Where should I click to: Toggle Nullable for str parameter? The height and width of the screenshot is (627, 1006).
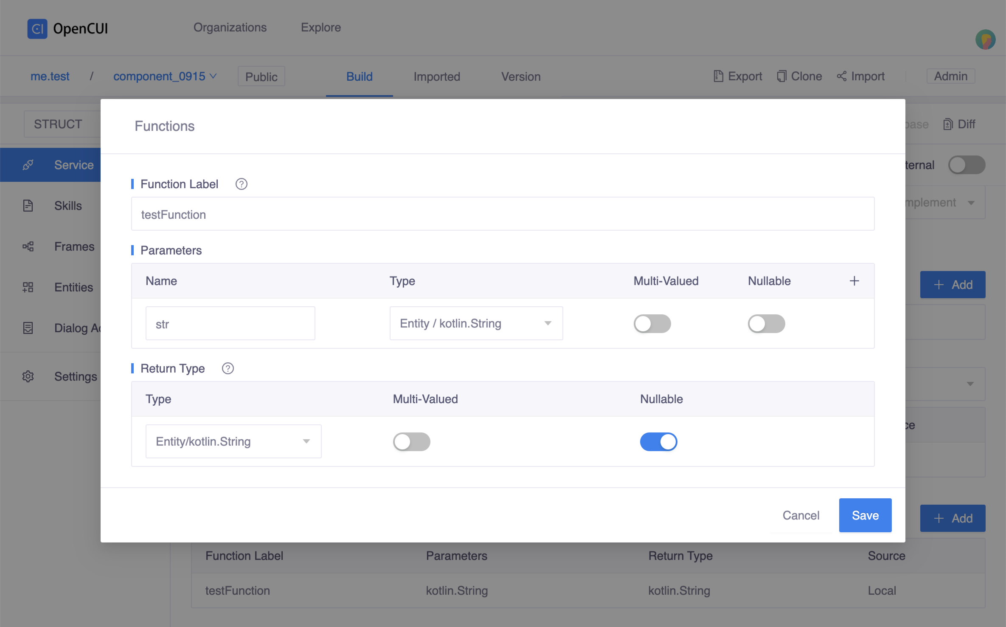click(x=766, y=324)
